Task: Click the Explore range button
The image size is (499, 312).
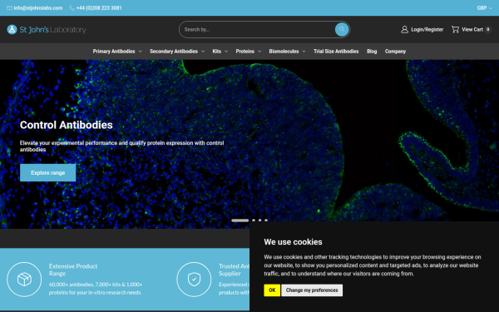Action: click(x=47, y=172)
